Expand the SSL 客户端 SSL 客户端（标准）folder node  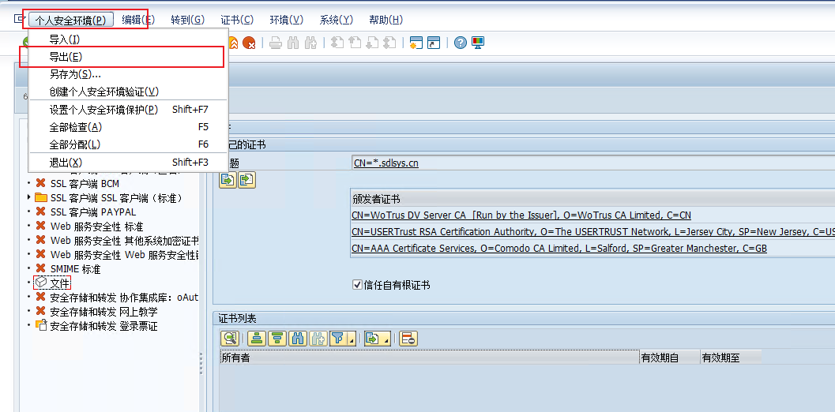tap(29, 197)
